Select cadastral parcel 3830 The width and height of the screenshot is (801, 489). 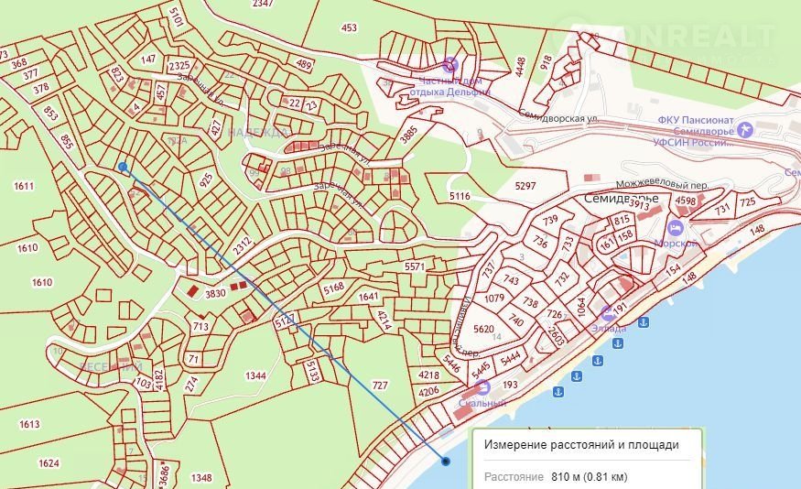[215, 293]
